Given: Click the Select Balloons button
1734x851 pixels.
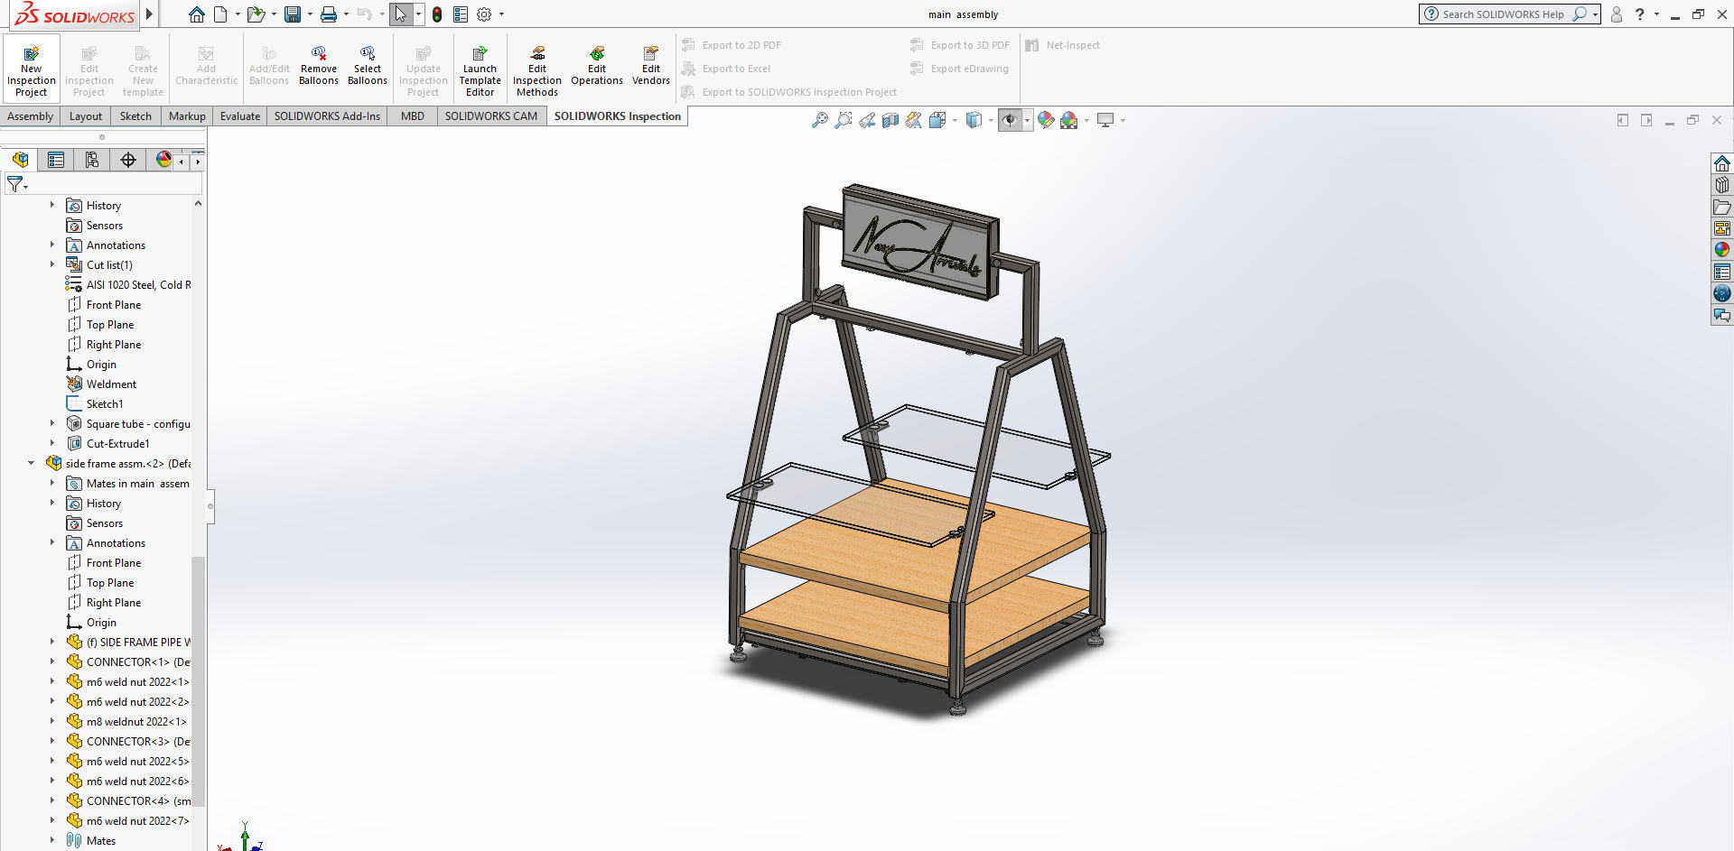Looking at the screenshot, I should tap(368, 66).
